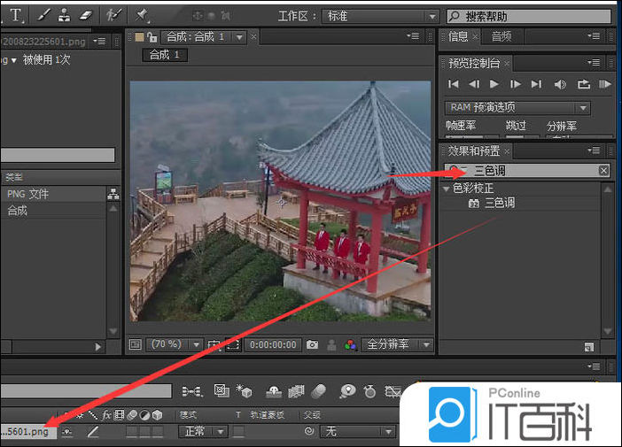Image resolution: width=622 pixels, height=447 pixels.
Task: Click the snapshot camera icon below the viewer
Action: click(312, 344)
